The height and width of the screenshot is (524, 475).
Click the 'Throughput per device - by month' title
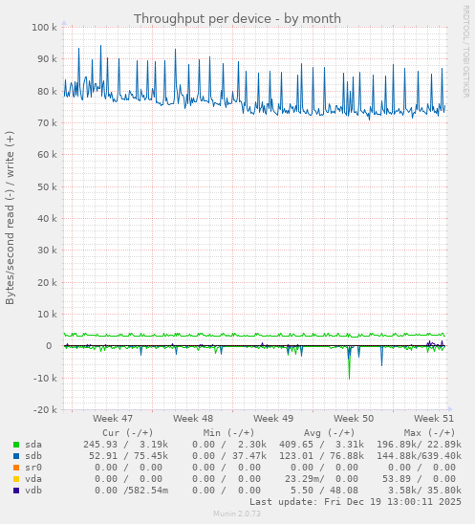click(x=237, y=19)
